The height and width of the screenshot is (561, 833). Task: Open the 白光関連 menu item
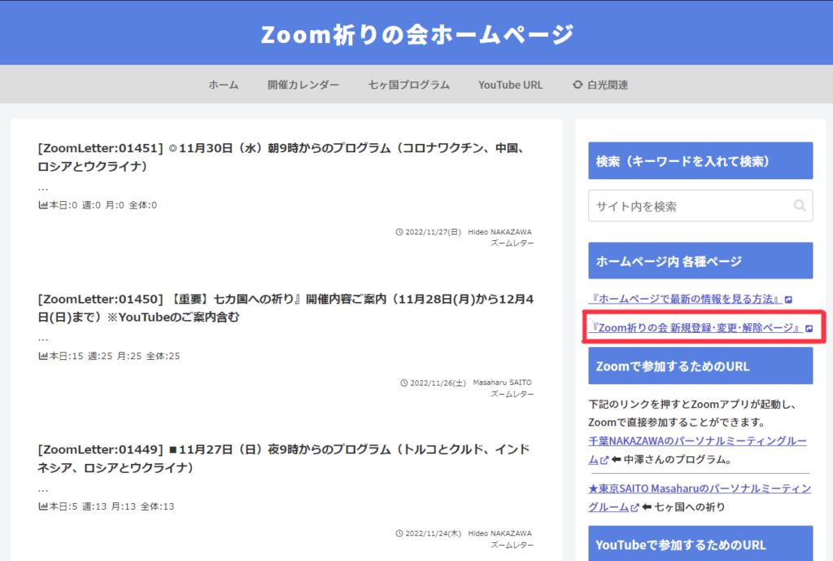coord(608,85)
